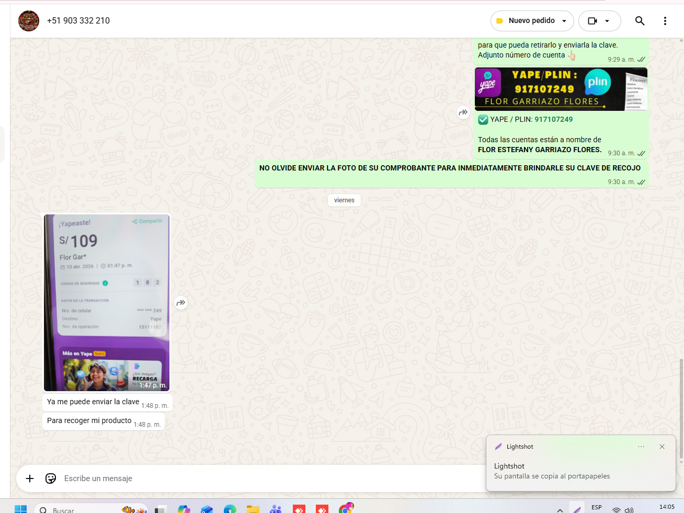Click the attach plus icon
Screen dimensions: 684x513
30,478
